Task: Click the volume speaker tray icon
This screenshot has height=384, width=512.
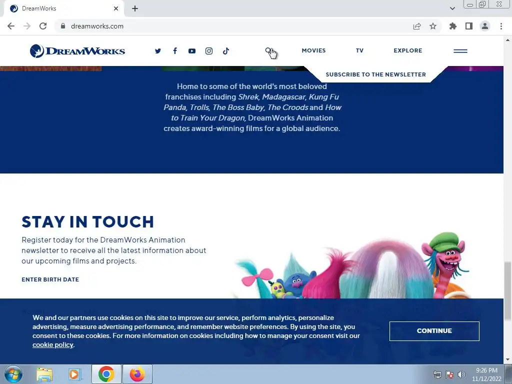Action: pyautogui.click(x=461, y=374)
